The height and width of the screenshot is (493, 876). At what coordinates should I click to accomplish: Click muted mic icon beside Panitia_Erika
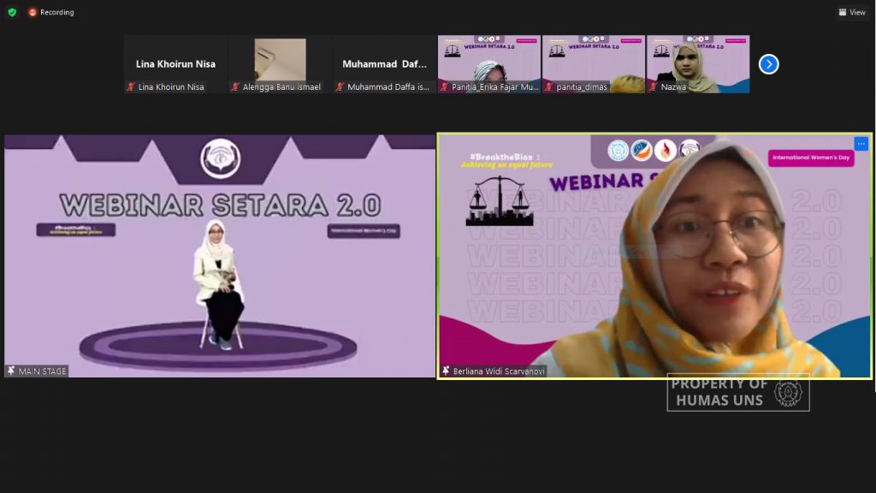tap(444, 86)
